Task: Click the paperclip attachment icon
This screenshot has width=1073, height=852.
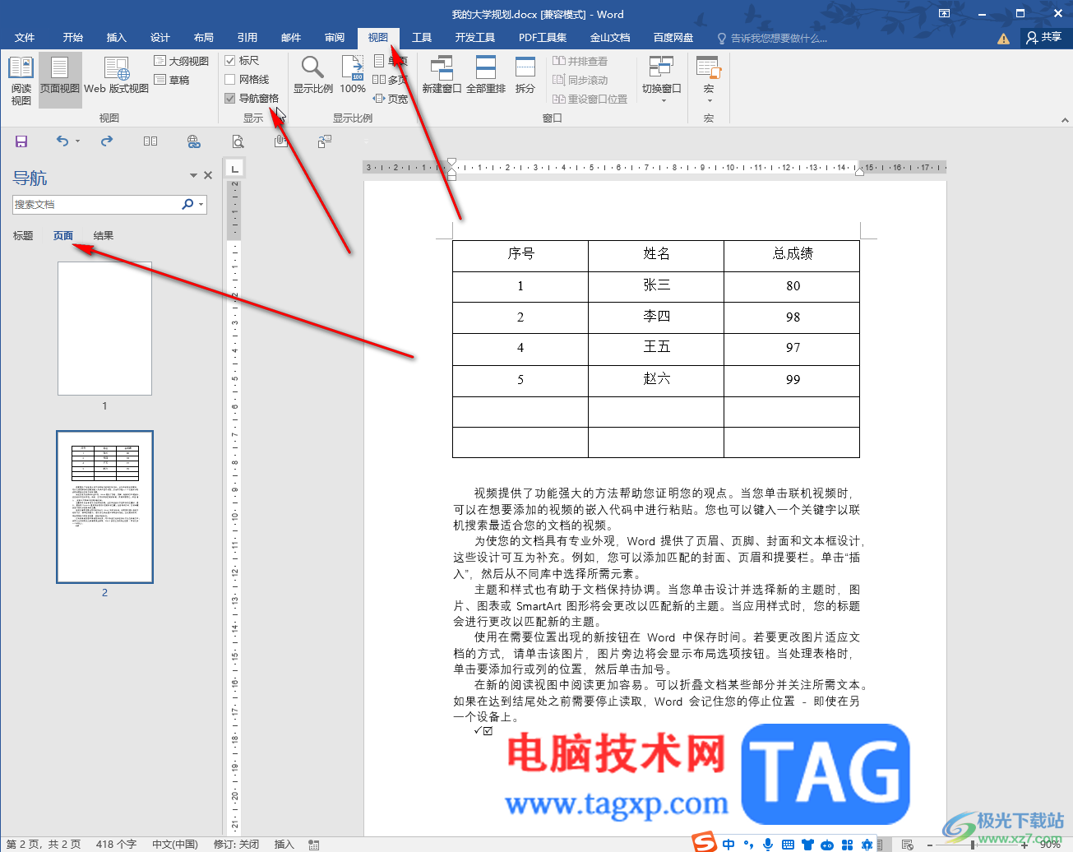Action: coord(280,141)
